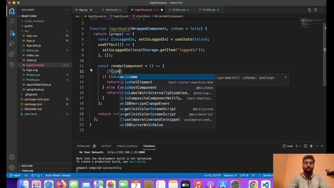Open Finder in the Dock
This screenshot has height=188, width=334.
point(24,184)
